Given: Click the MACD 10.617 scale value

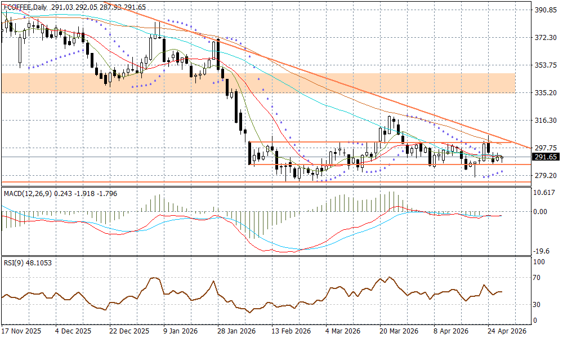Looking at the screenshot, I should [x=545, y=193].
